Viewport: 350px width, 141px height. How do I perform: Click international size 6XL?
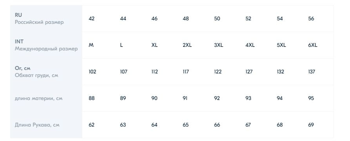tap(312, 45)
